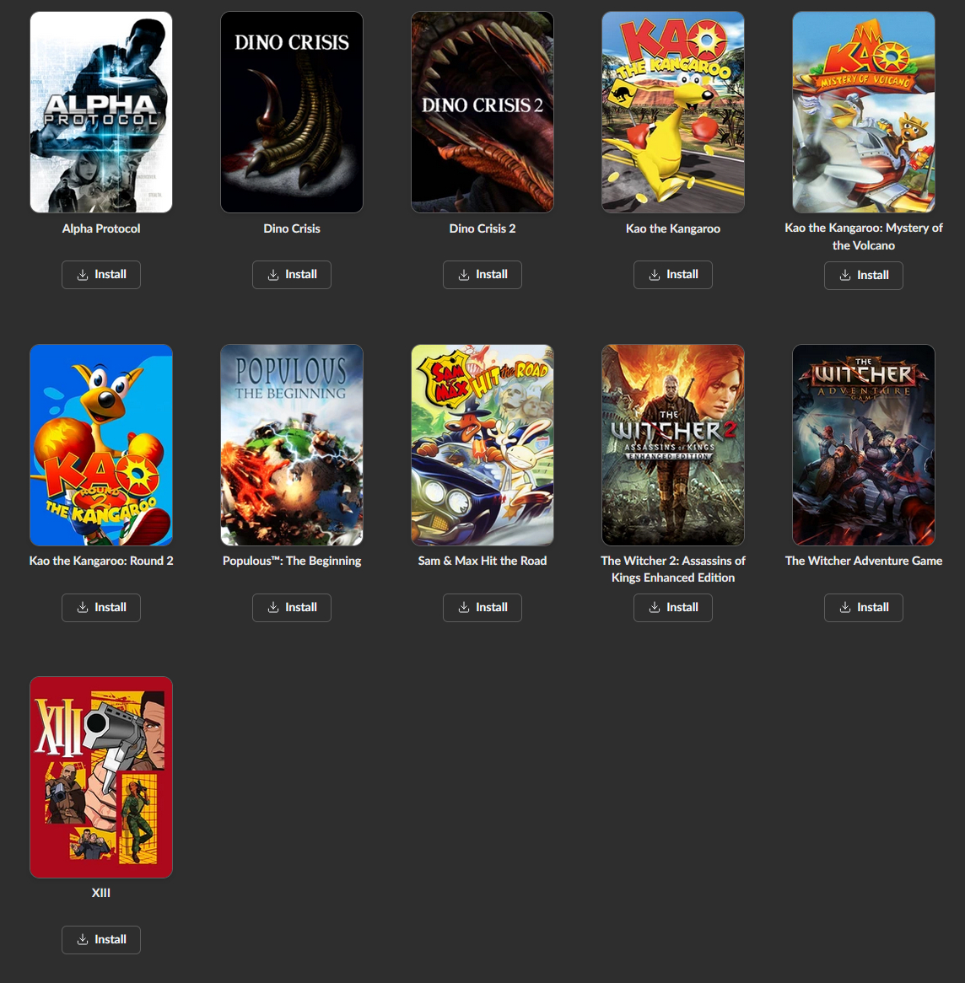Click Install button for XIII
The width and height of the screenshot is (965, 983).
(x=101, y=940)
